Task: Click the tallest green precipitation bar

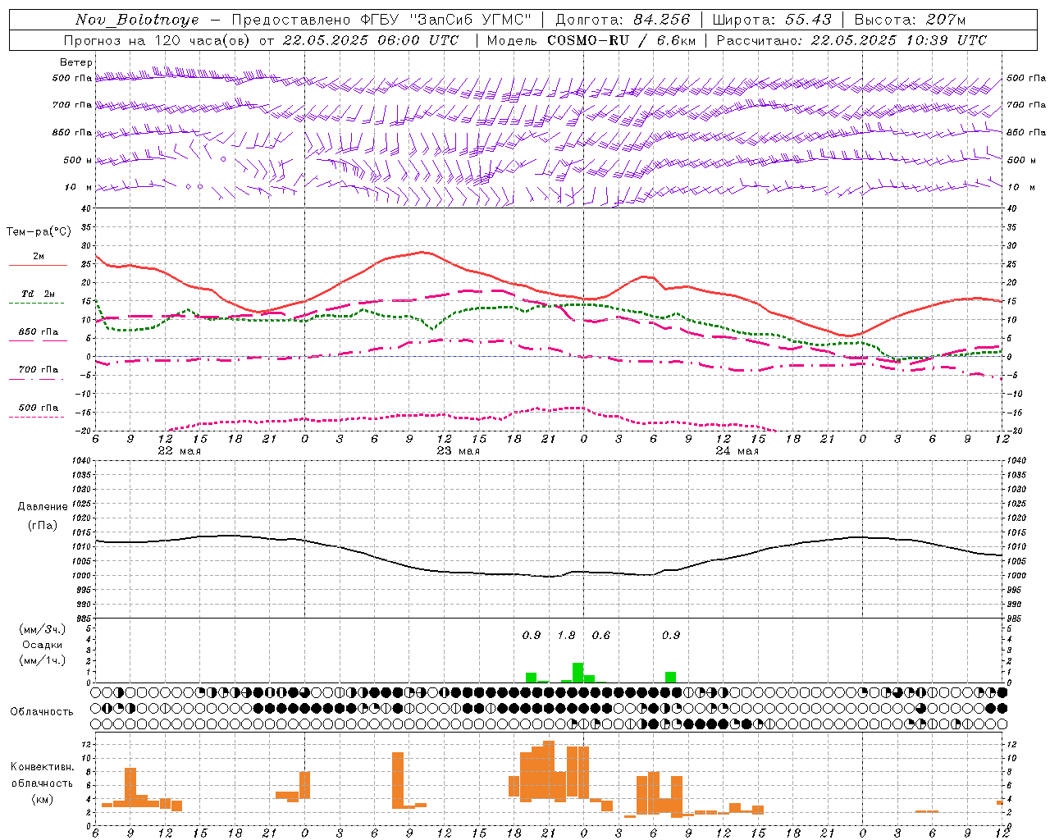Action: click(x=577, y=673)
